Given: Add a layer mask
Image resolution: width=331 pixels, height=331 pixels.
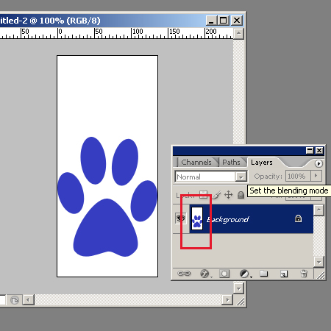Looking at the screenshot, I should tap(224, 274).
